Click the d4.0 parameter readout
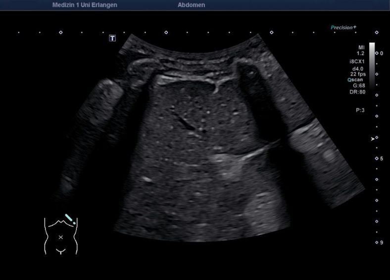The image size is (390, 280). pyautogui.click(x=358, y=68)
